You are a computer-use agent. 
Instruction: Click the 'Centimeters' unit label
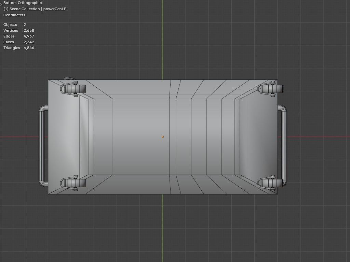click(14, 15)
